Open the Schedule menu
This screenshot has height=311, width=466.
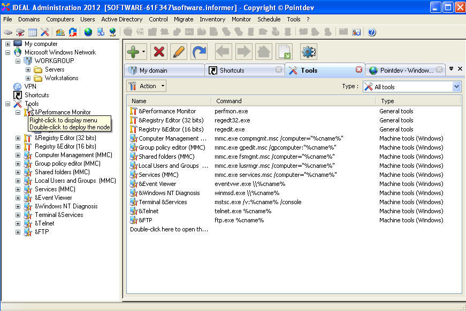pyautogui.click(x=269, y=19)
